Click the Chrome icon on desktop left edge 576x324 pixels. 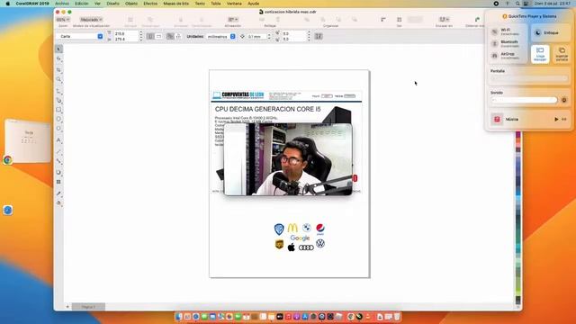coord(8,160)
